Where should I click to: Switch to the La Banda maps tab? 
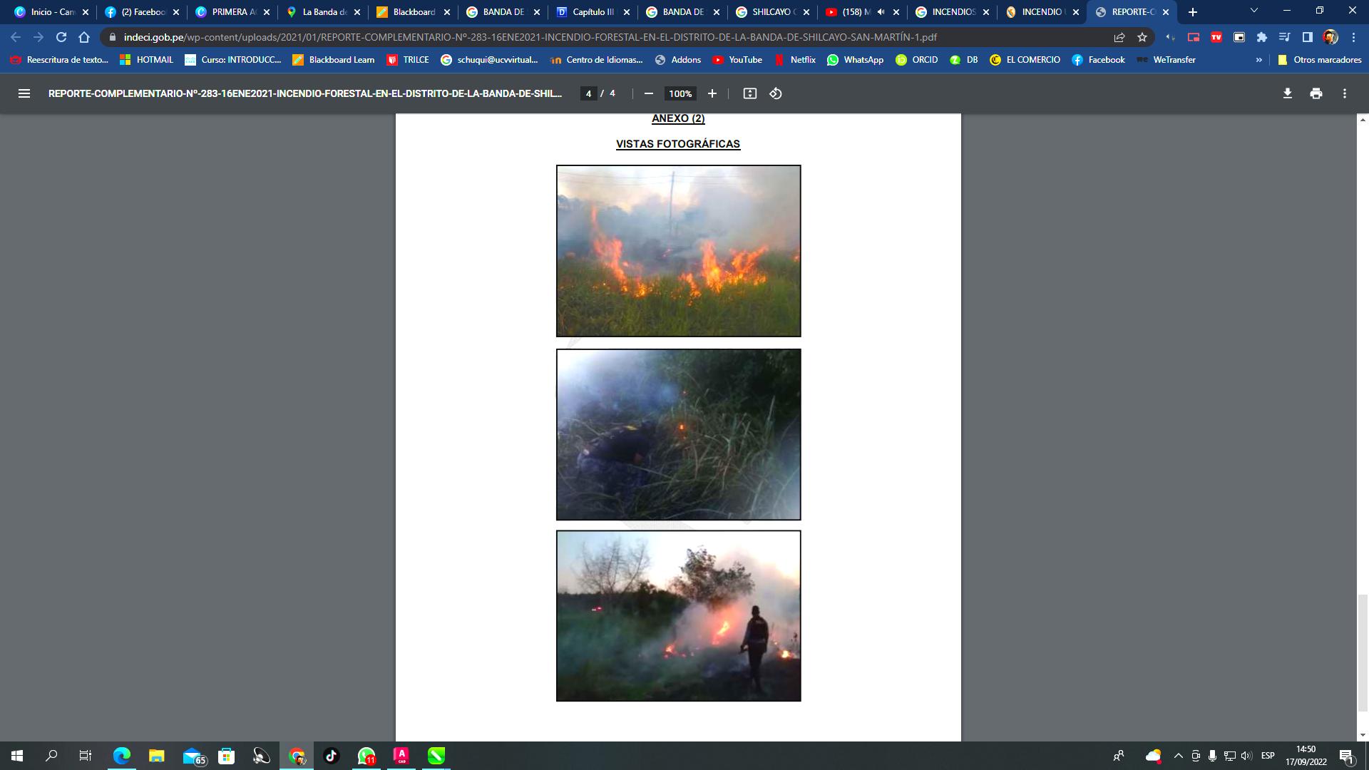(x=324, y=12)
